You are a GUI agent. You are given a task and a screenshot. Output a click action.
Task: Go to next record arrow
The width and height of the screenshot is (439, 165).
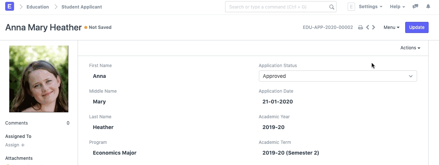(x=374, y=27)
